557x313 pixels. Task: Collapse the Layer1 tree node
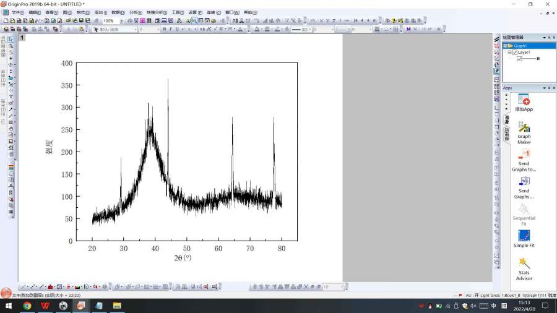pyautogui.click(x=509, y=53)
